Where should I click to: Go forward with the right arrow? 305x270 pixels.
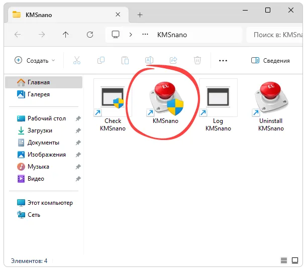[42, 35]
